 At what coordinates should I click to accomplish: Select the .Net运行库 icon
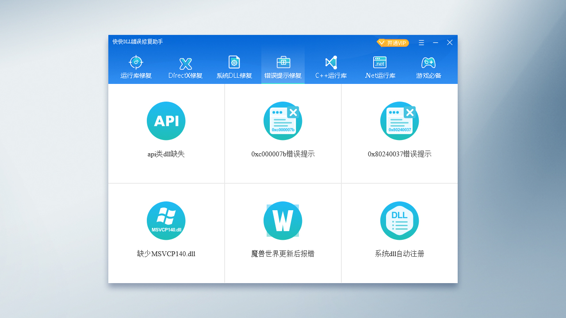[x=379, y=62]
